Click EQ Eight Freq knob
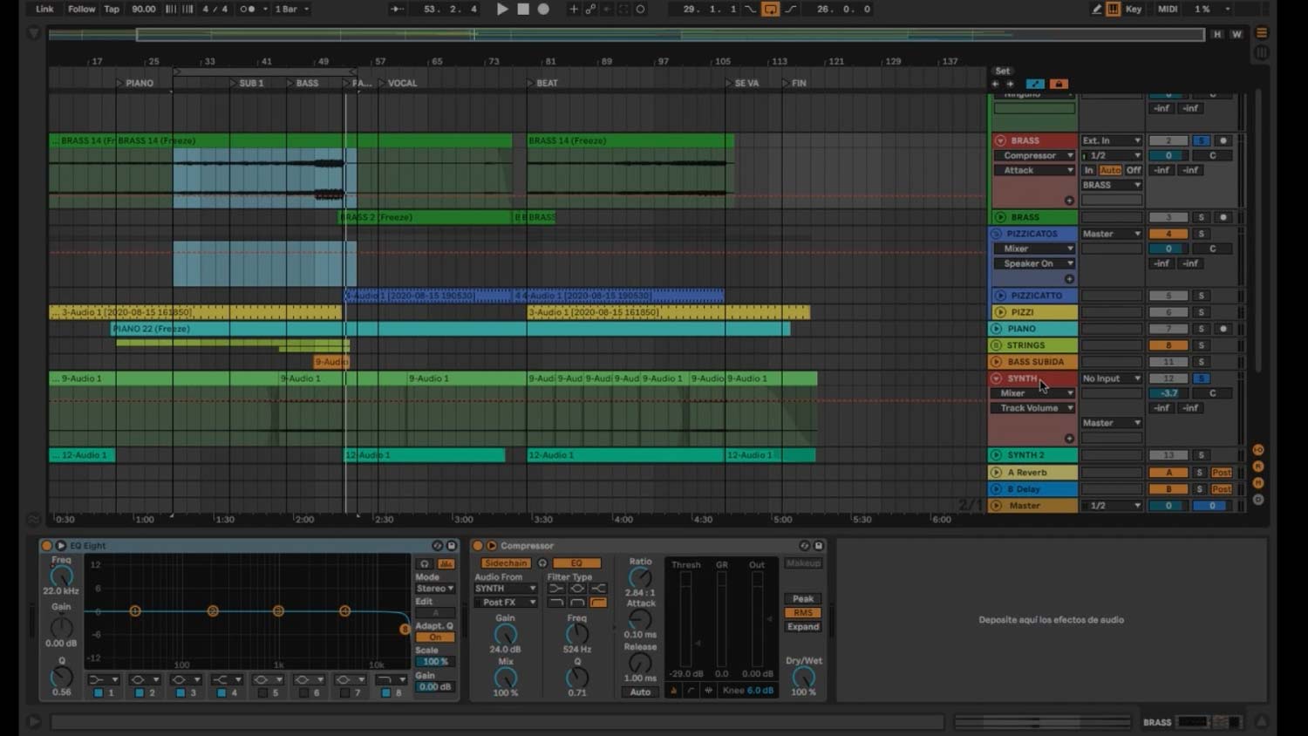Viewport: 1308px width, 736px height. 61,576
